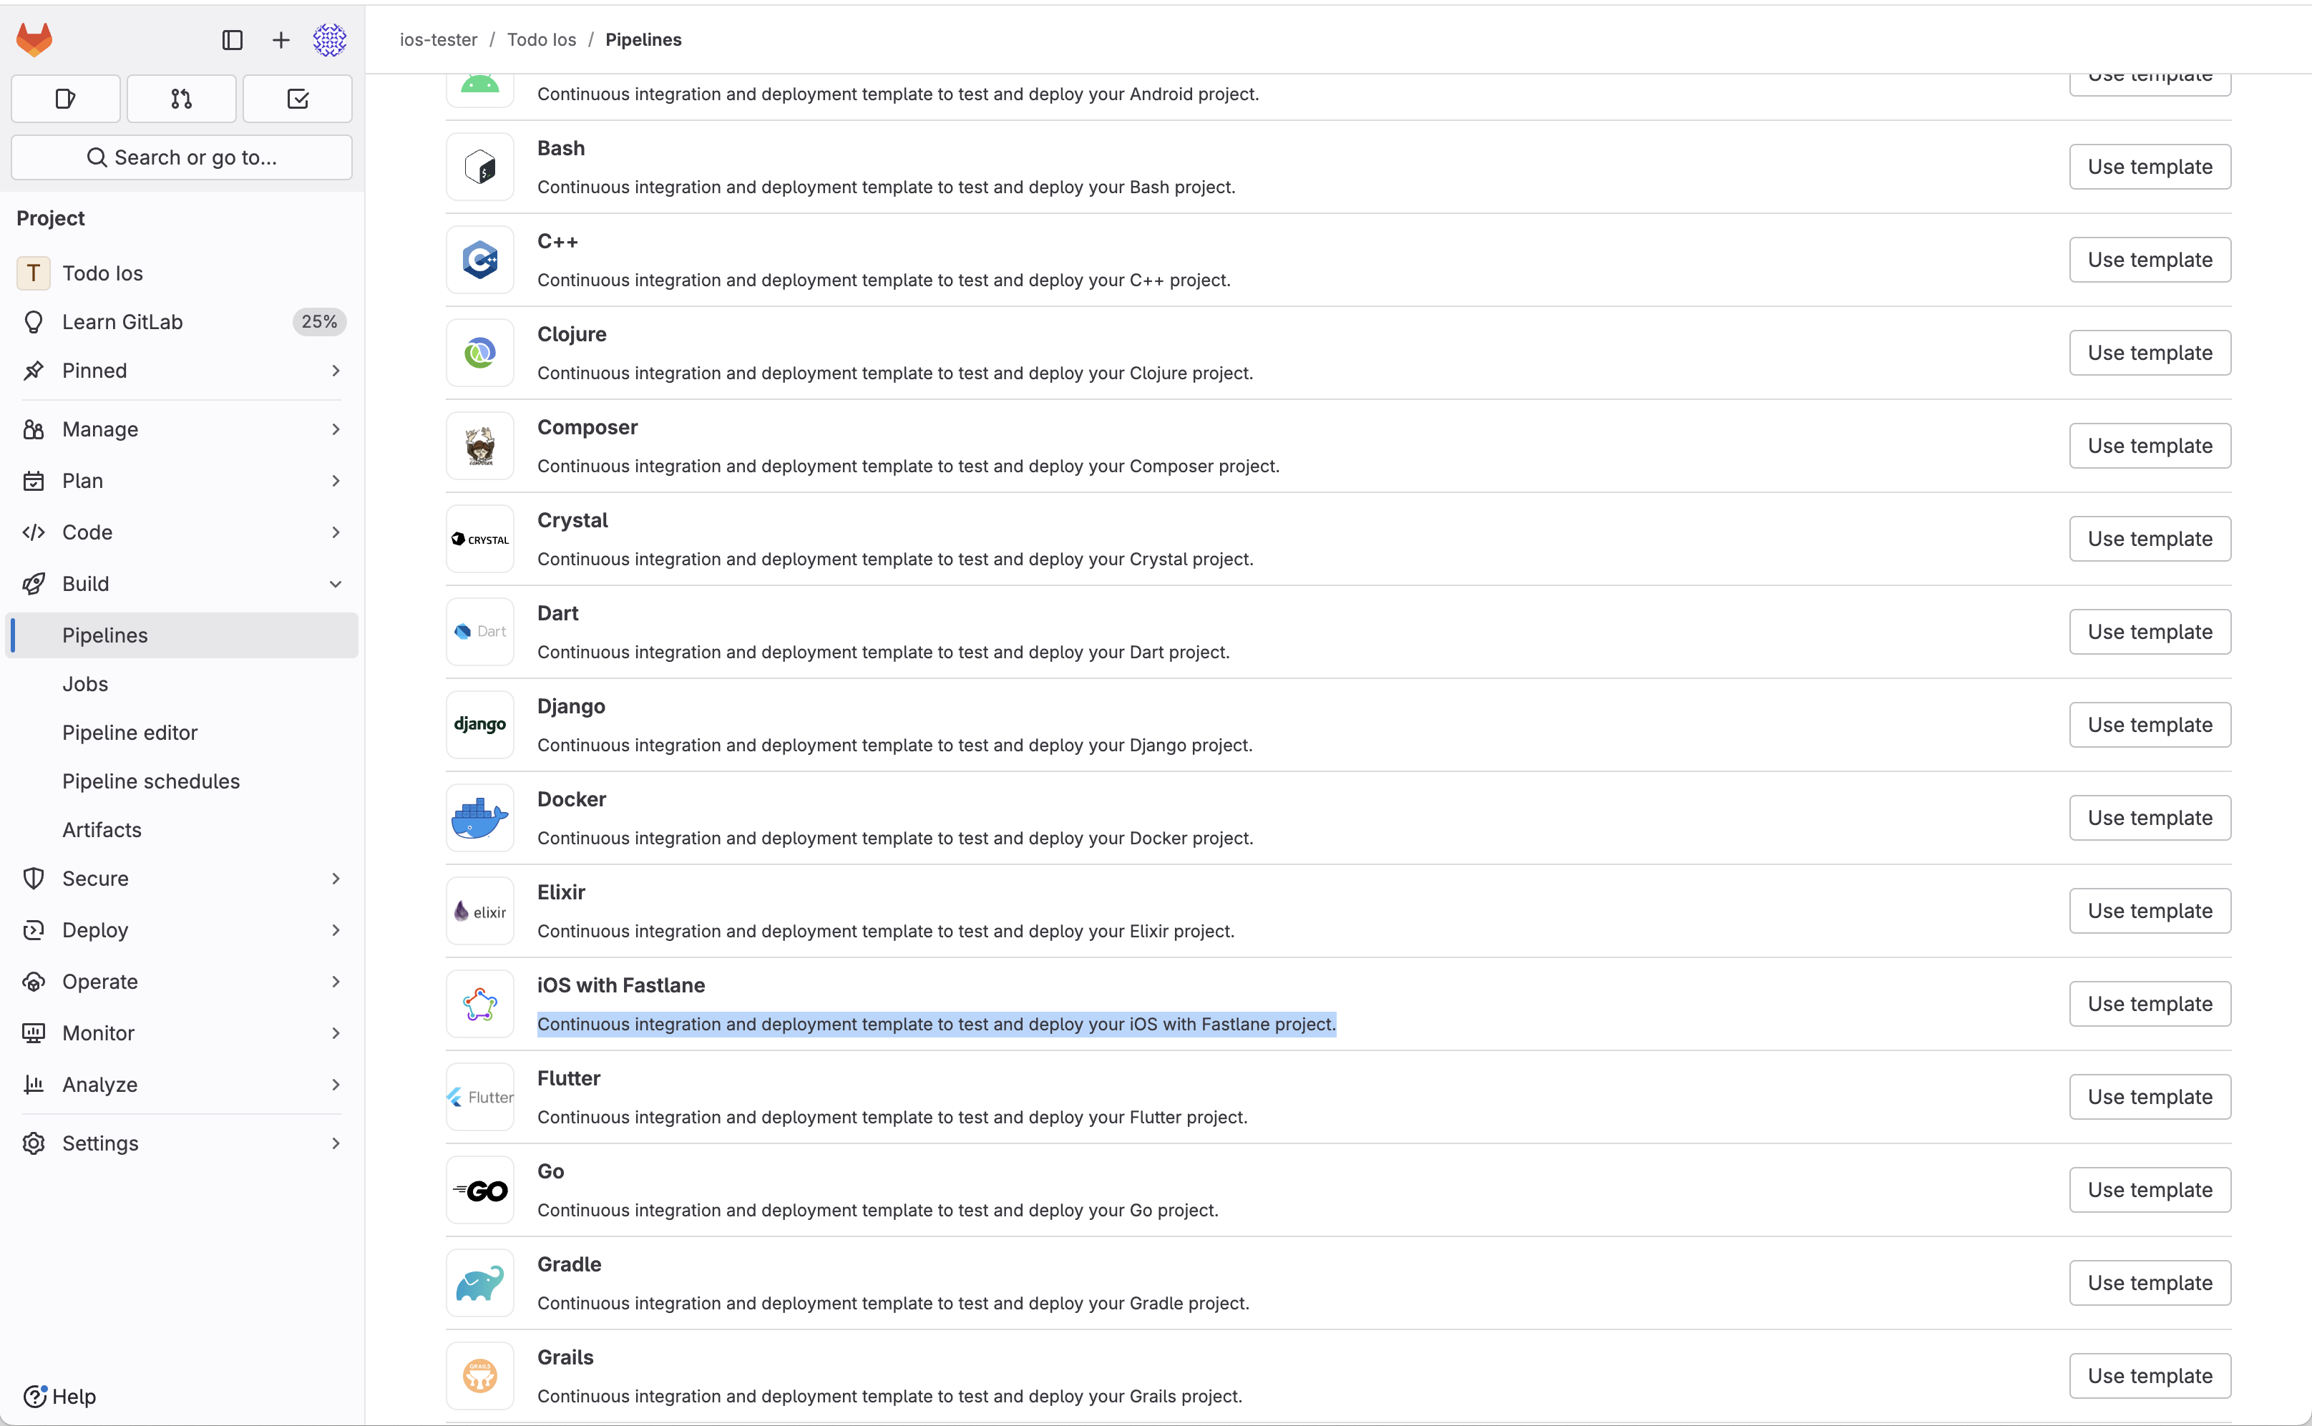
Task: Use template for Gradle
Action: click(2150, 1284)
